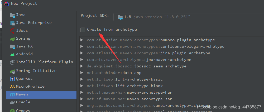Choose Gradle project type

tap(41, 102)
